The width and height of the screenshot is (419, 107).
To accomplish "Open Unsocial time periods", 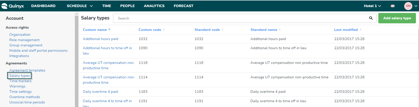I will coord(27,102).
